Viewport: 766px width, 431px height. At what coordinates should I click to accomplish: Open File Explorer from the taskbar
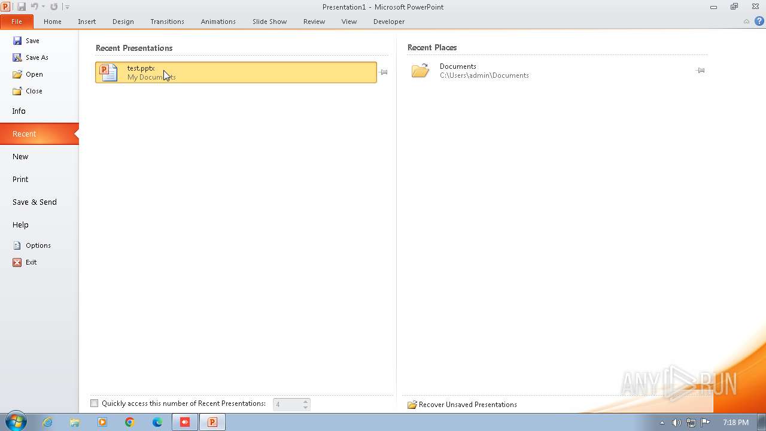click(x=75, y=422)
